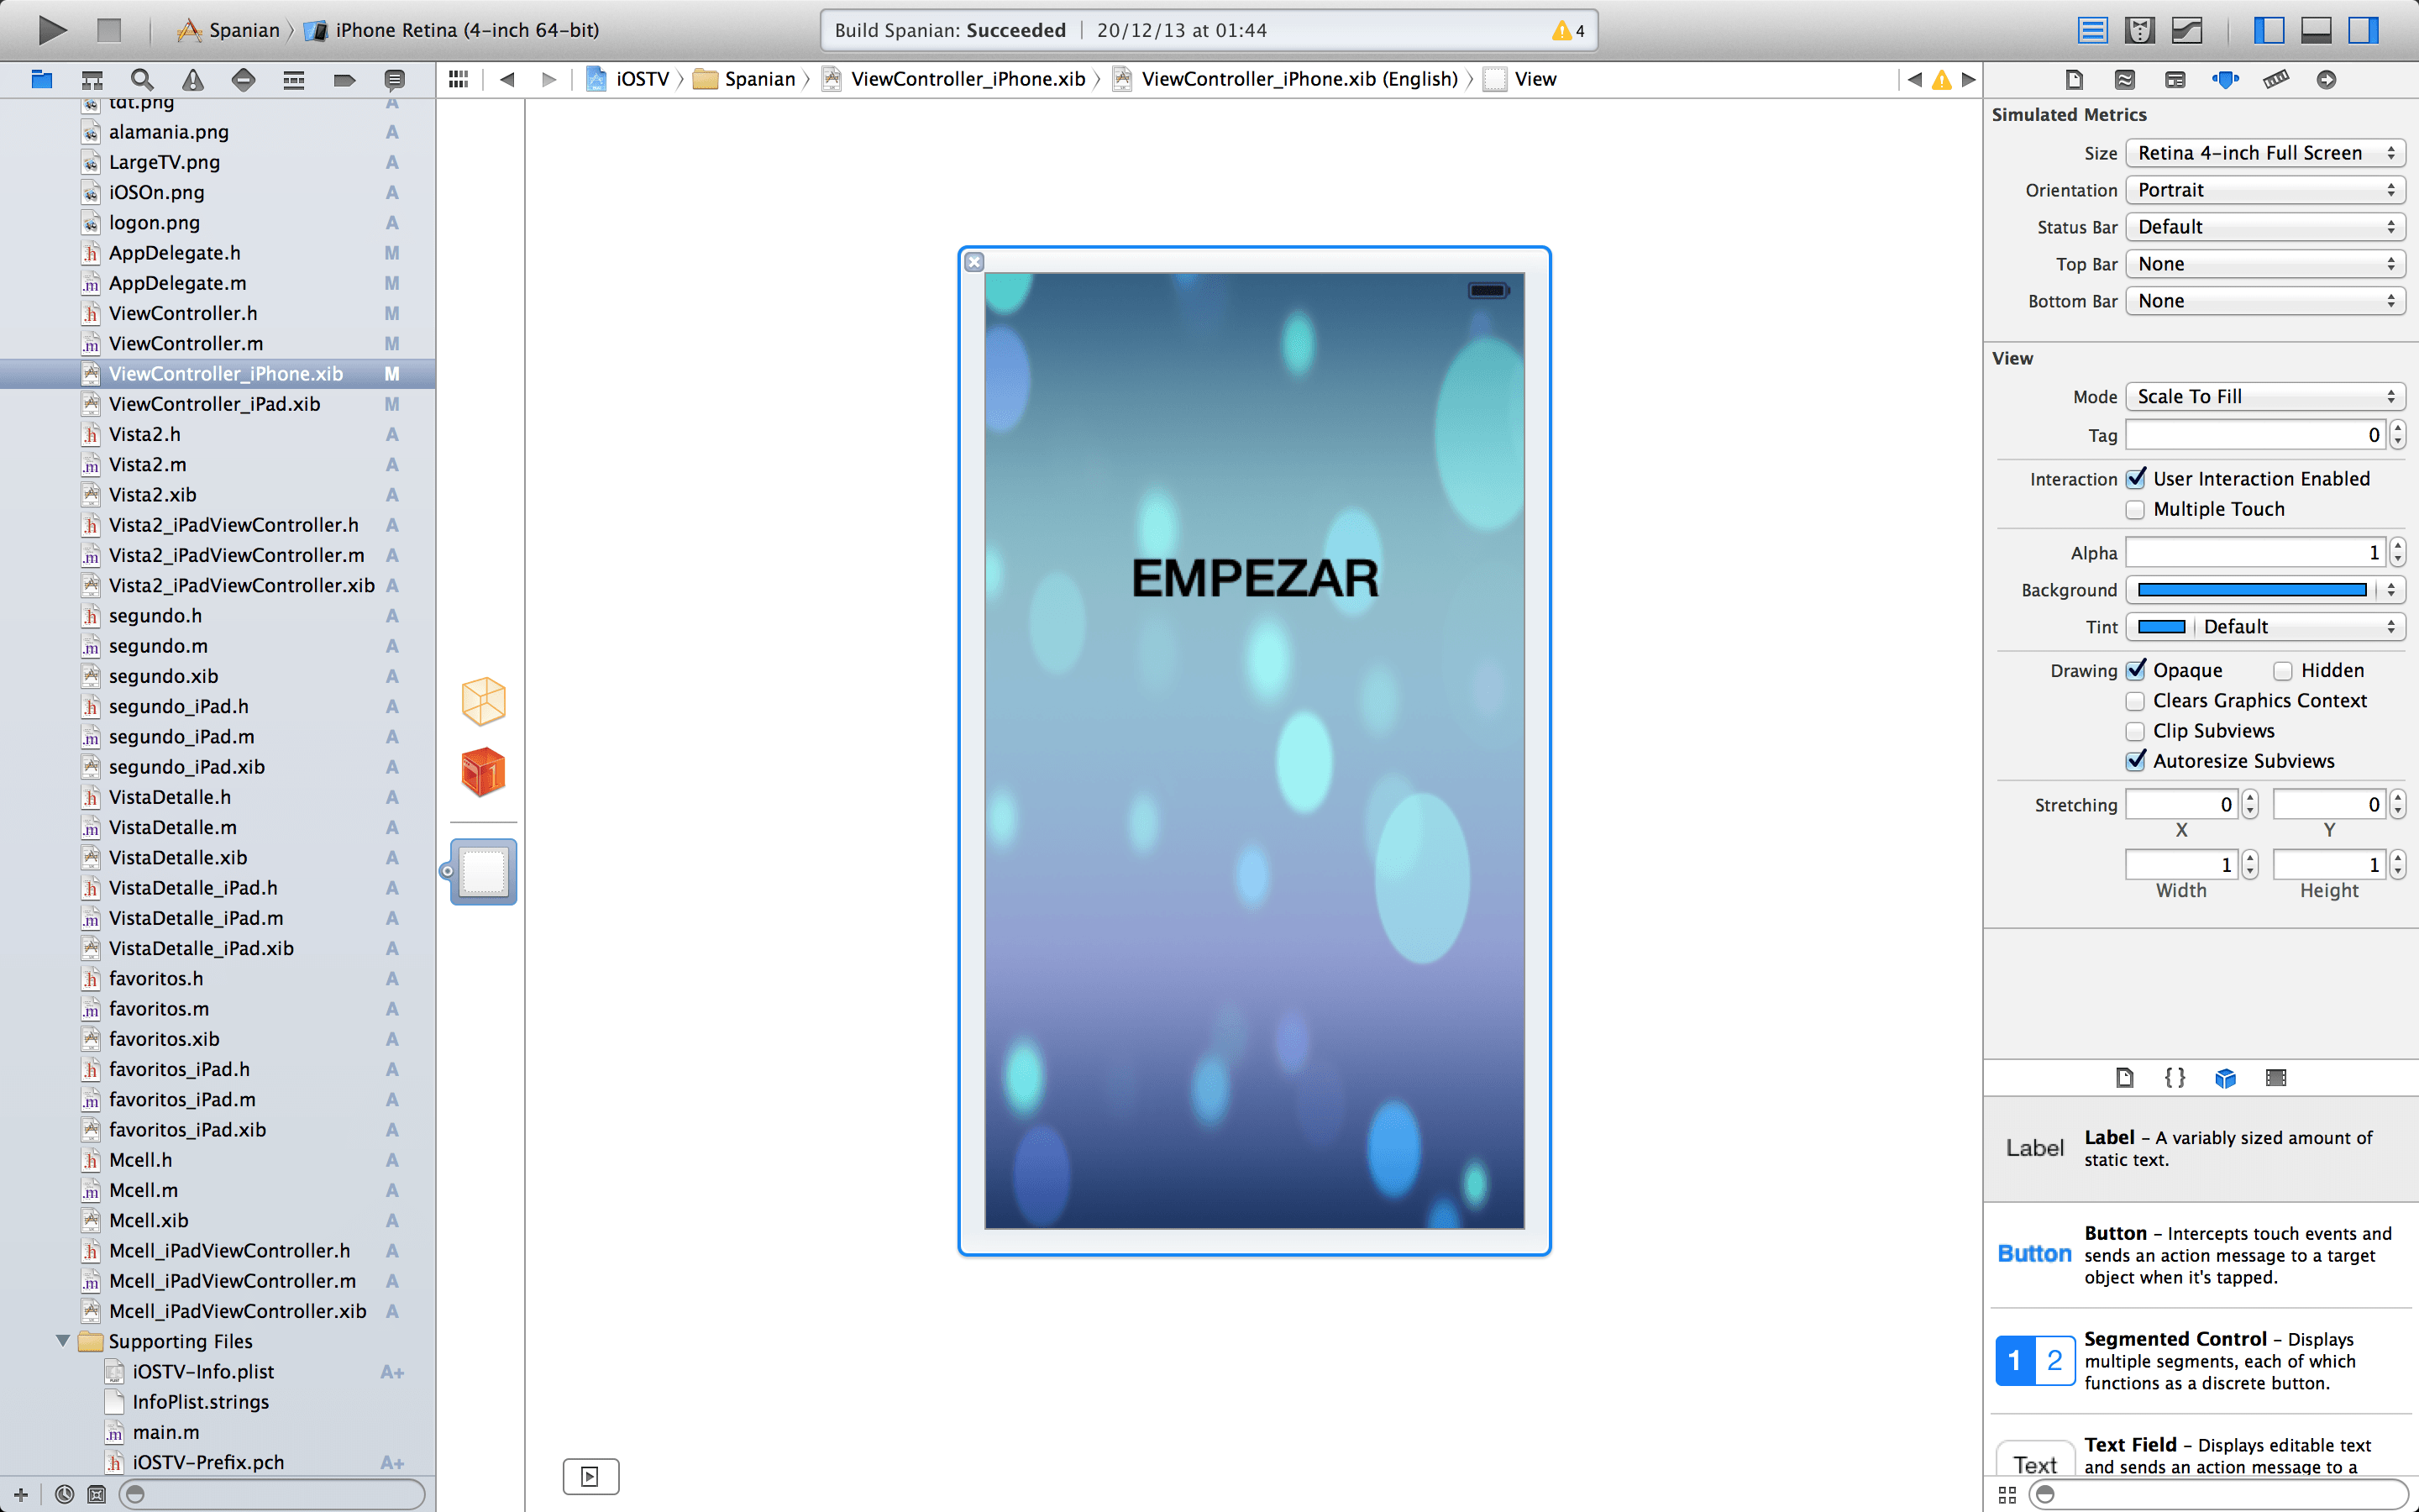Open the Assistant editor view

(2139, 30)
